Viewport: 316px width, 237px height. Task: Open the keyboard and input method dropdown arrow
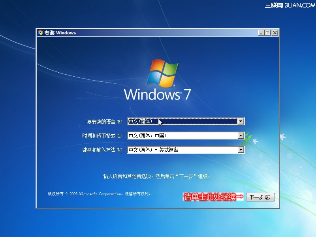tap(241, 150)
